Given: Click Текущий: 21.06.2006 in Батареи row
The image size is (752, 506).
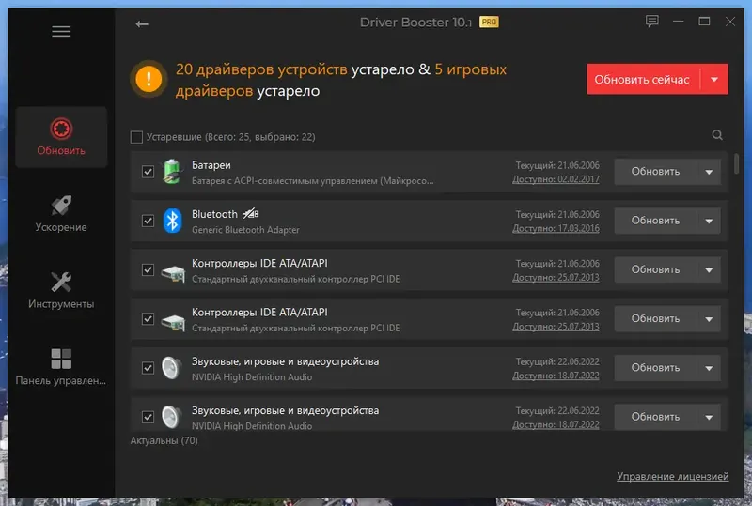Looking at the screenshot, I should coord(557,165).
